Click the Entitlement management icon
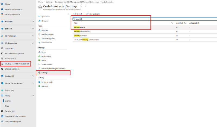The height and width of the screenshot is (127, 217). pyautogui.click(x=2, y=53)
